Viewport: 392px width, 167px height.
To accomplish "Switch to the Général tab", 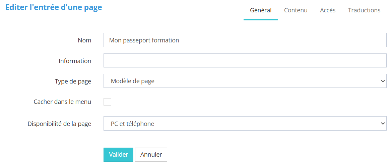I will (261, 10).
